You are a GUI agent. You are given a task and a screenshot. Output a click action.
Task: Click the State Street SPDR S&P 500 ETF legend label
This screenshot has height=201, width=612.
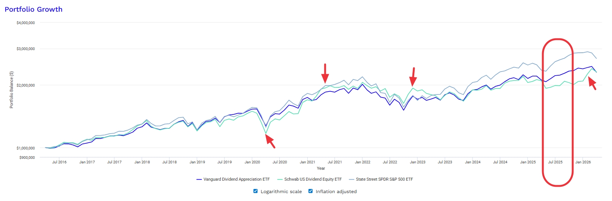(384, 179)
